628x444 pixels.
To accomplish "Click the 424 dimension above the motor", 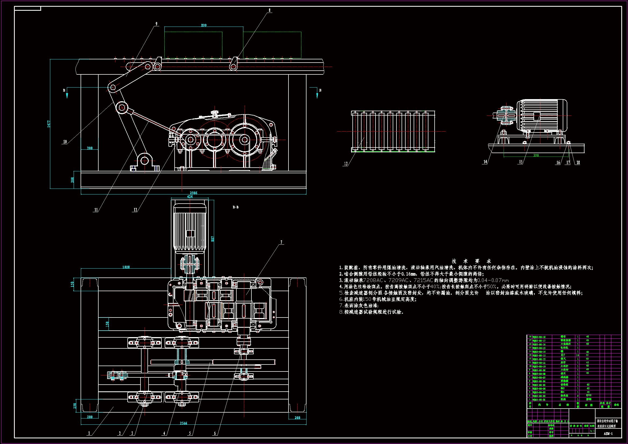I will tap(190, 196).
